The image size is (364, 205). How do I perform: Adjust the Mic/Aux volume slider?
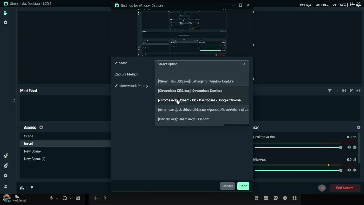pyautogui.click(x=298, y=170)
